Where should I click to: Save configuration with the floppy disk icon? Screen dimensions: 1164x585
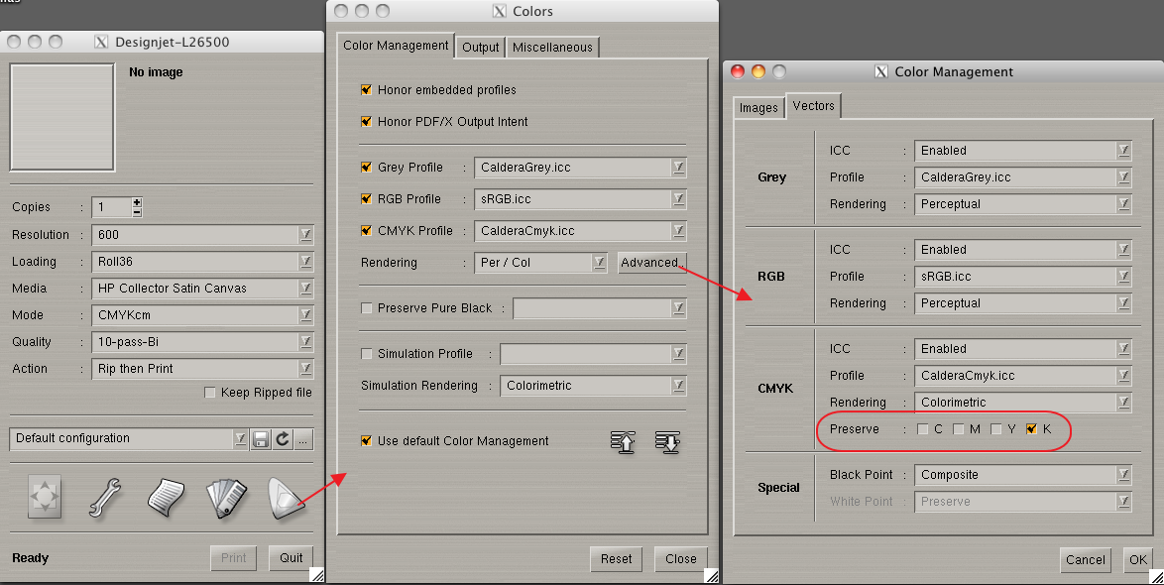pos(261,439)
